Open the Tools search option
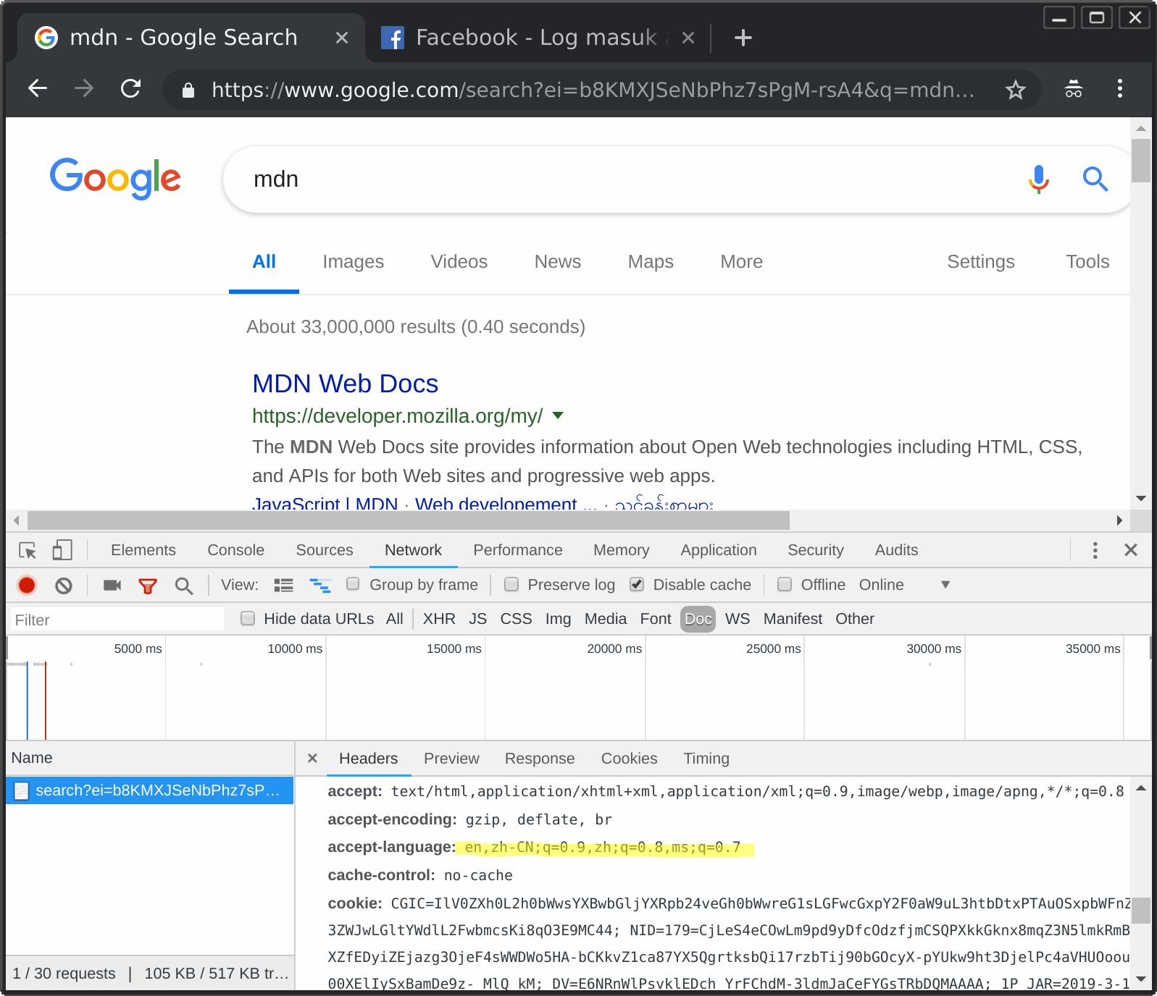The width and height of the screenshot is (1157, 996). (x=1087, y=261)
